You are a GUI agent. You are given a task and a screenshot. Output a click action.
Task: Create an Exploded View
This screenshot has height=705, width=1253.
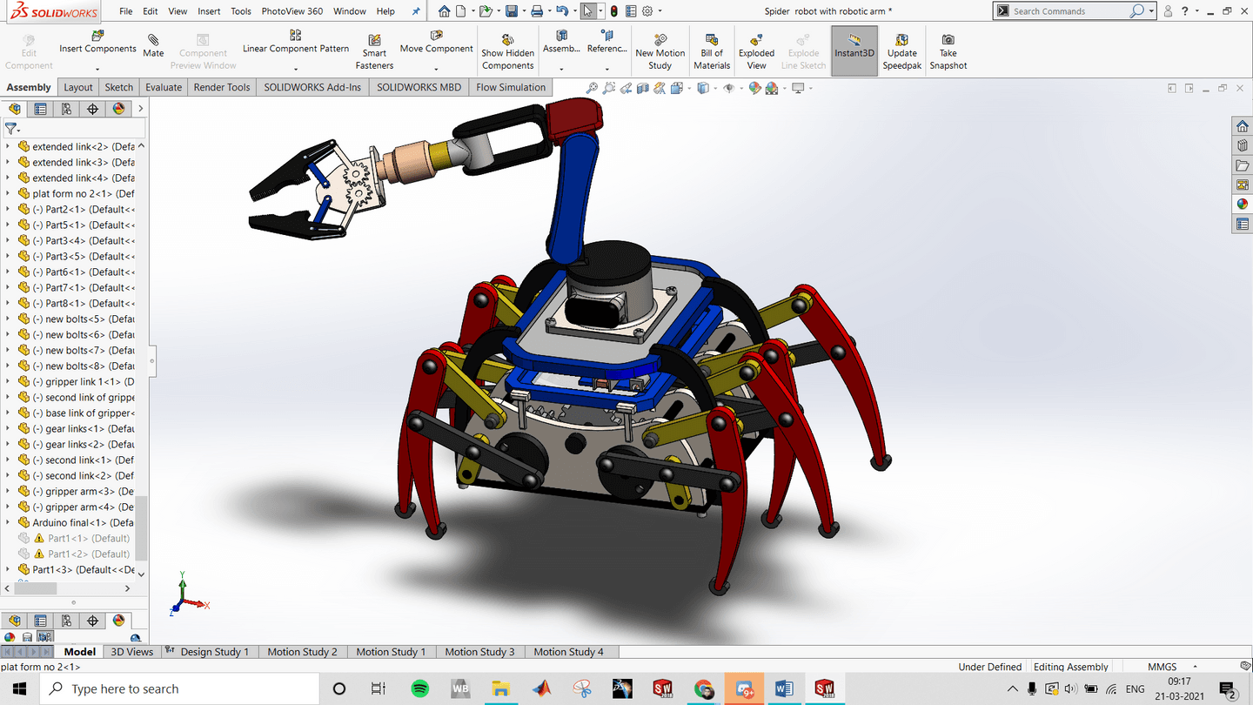[756, 52]
